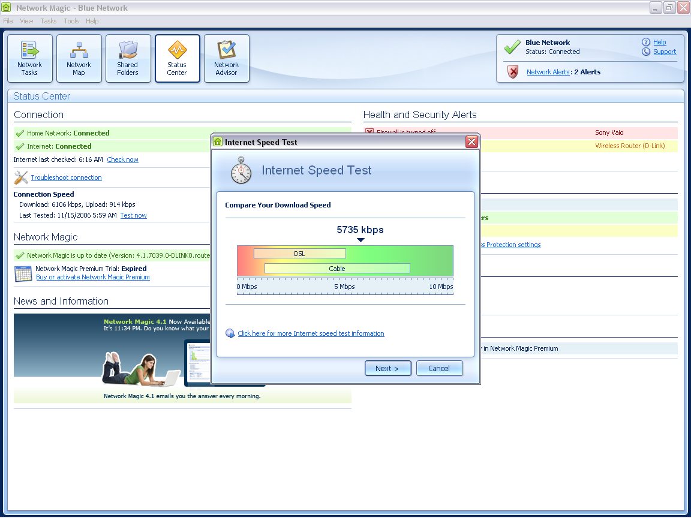Click the Test now link
Image resolution: width=691 pixels, height=518 pixels.
point(134,215)
